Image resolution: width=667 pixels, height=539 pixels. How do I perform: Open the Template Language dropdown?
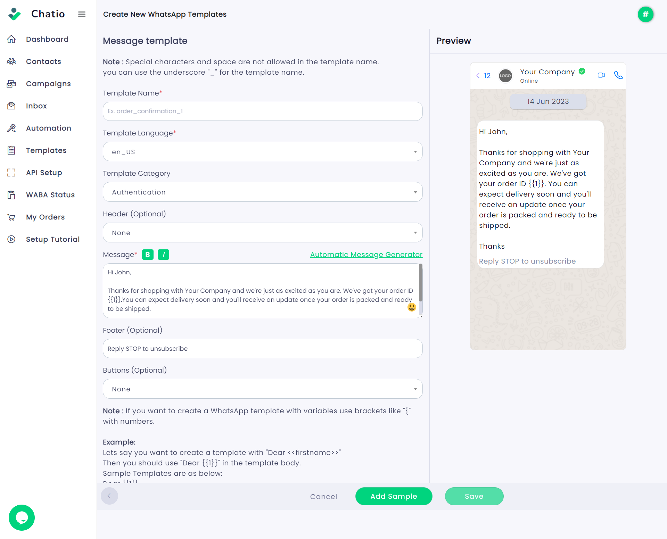point(263,151)
